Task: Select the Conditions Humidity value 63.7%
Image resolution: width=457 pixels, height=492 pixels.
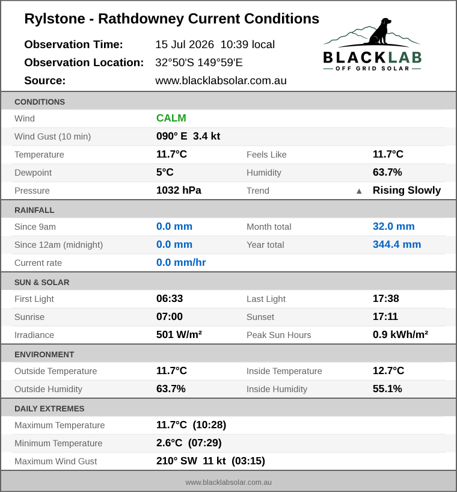Action: (x=387, y=172)
